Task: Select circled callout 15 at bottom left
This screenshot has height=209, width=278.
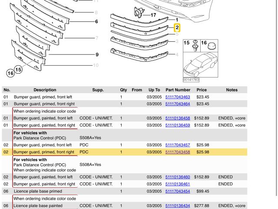Action: 18,69
